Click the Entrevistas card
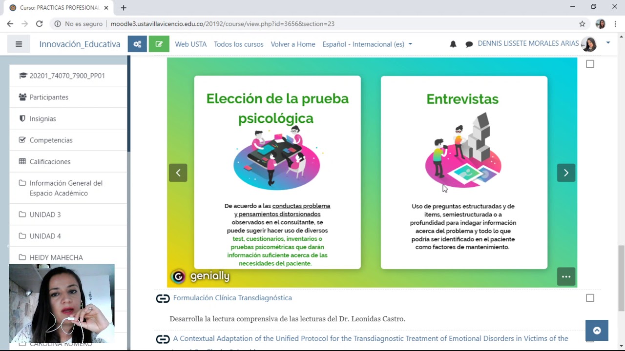Image resolution: width=625 pixels, height=351 pixels. pos(464,172)
